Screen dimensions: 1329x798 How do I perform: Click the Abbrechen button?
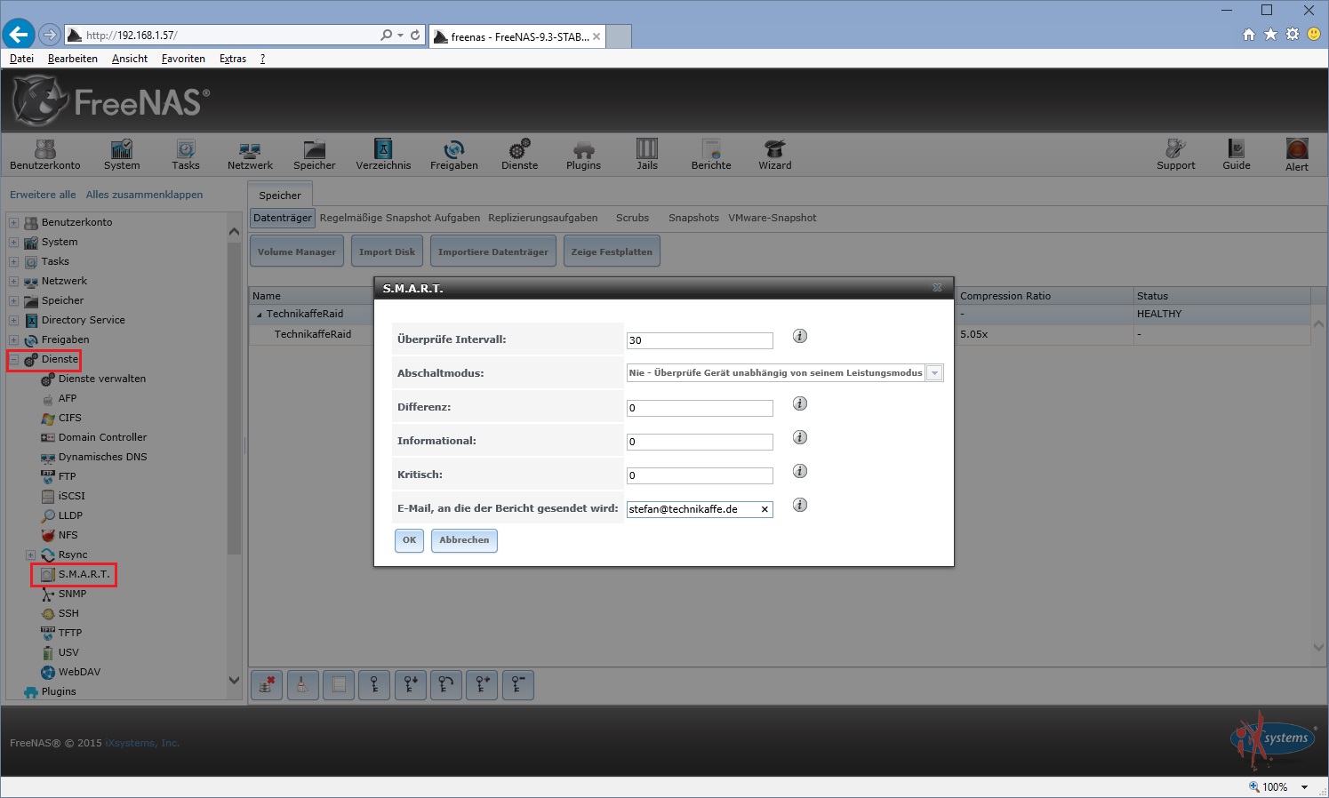point(464,540)
